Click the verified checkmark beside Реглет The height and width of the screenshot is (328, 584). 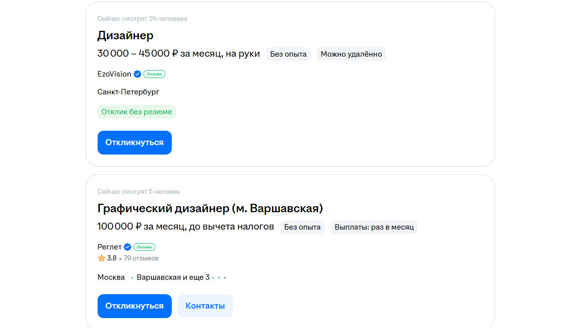[127, 247]
